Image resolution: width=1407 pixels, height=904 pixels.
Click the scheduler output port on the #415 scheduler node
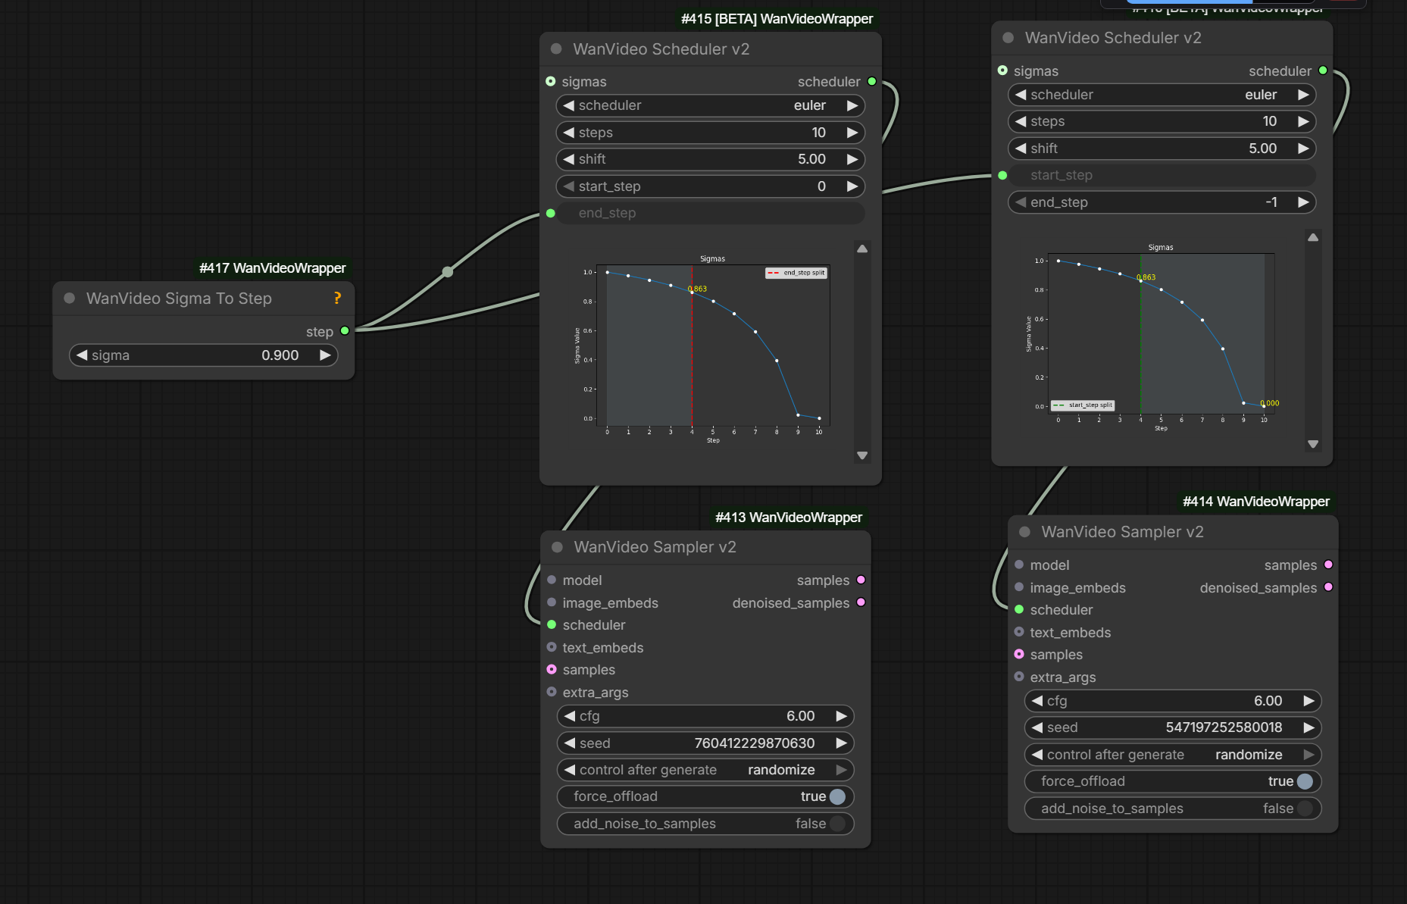tap(872, 82)
